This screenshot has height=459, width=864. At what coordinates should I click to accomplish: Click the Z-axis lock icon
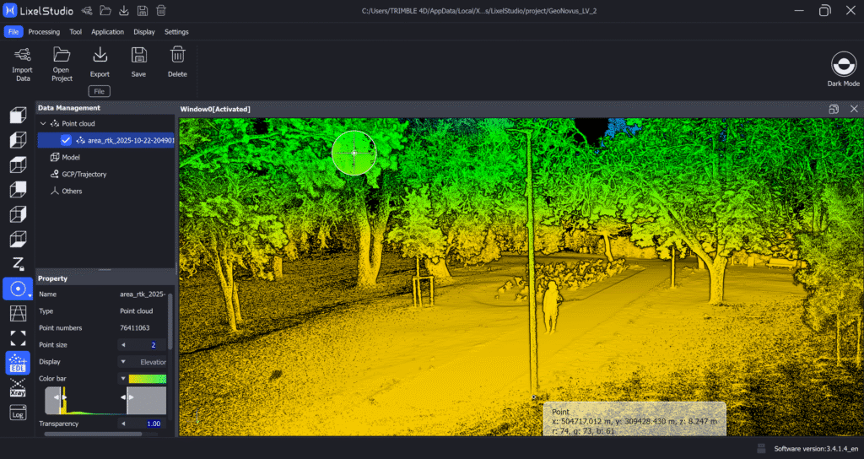[17, 263]
